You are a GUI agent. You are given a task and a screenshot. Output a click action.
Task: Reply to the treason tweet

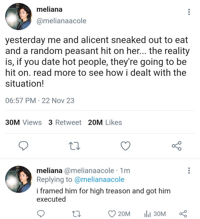coord(41,214)
